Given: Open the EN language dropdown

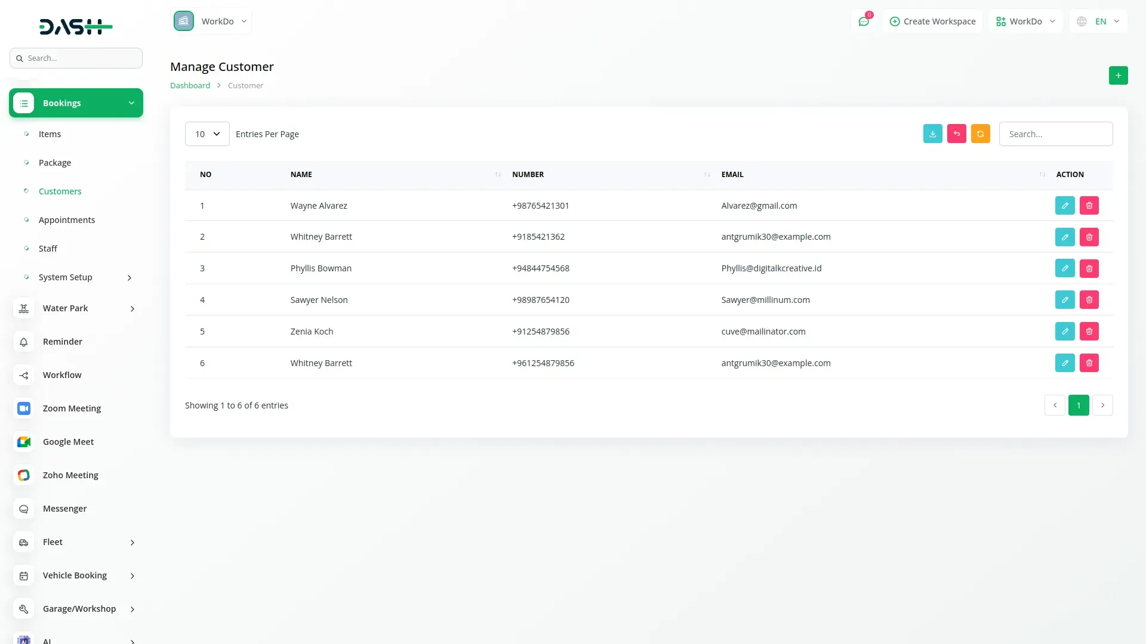Looking at the screenshot, I should [1099, 21].
